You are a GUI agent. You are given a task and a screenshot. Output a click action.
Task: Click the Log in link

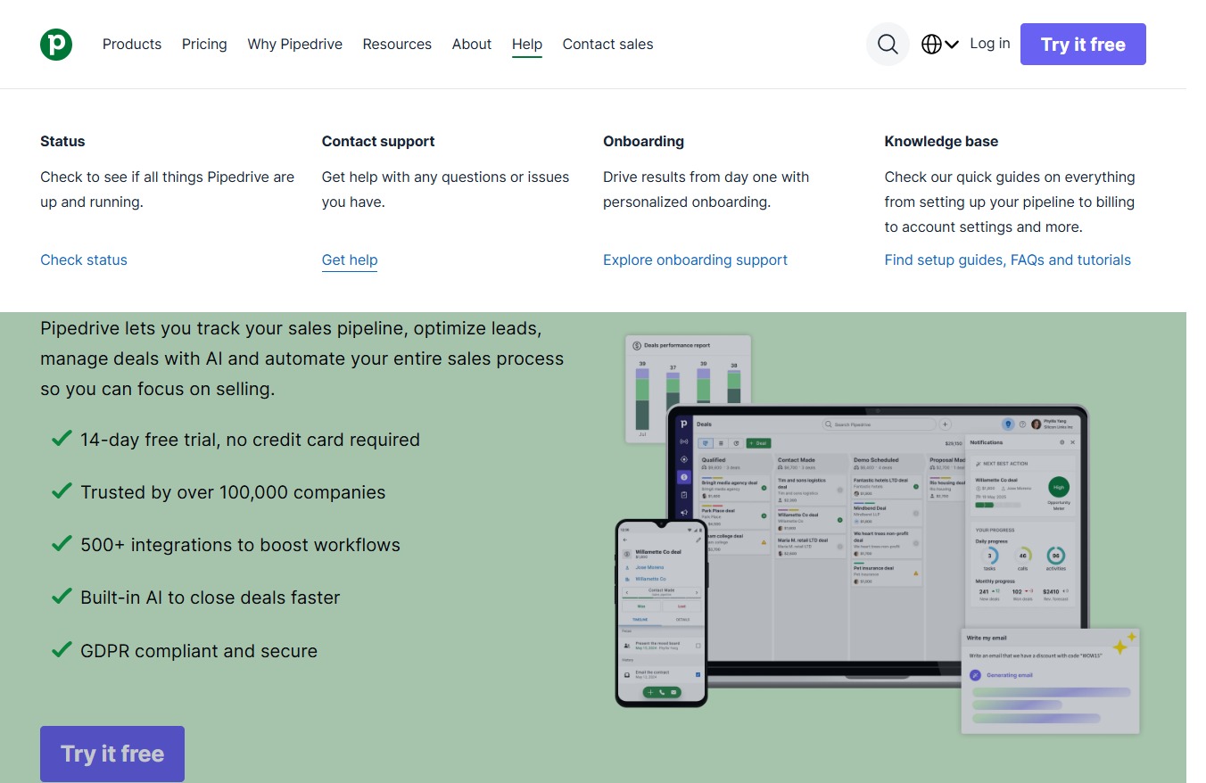(990, 43)
